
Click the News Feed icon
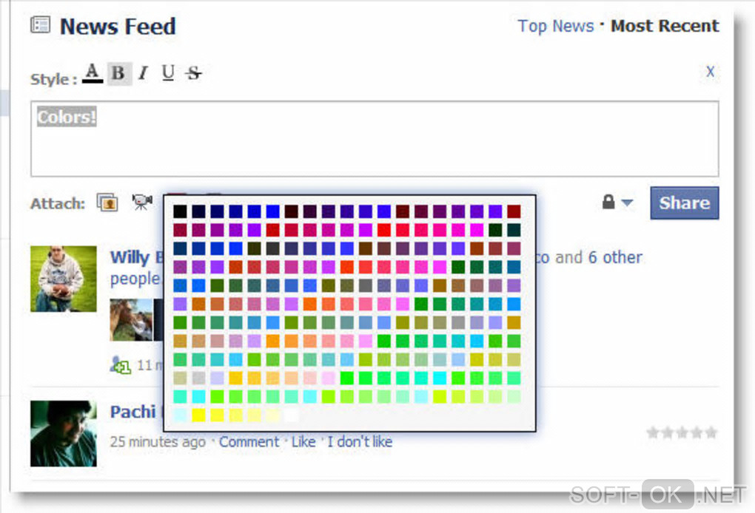coord(41,25)
